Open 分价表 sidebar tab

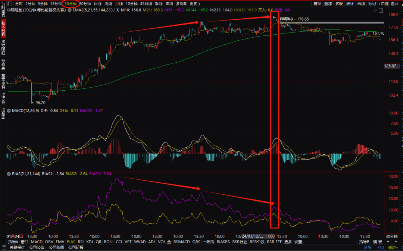click(x=3, y=64)
